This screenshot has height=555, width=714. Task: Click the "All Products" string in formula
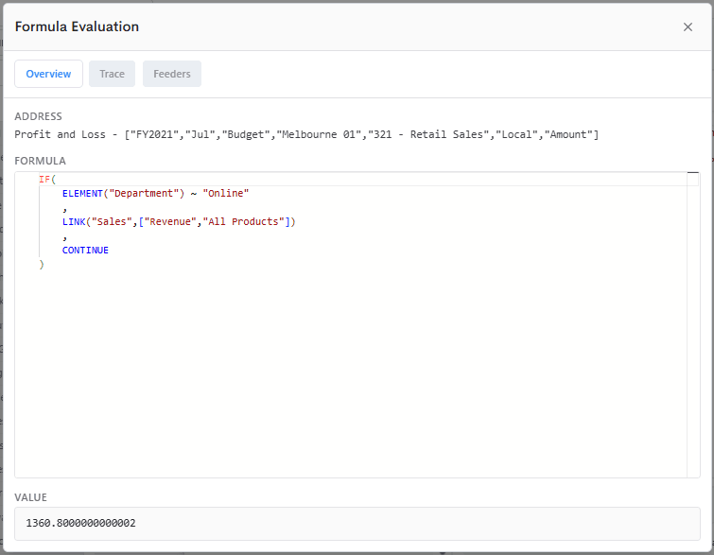(x=243, y=222)
